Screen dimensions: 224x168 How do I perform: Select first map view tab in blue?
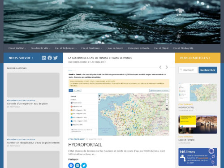pos(71,90)
